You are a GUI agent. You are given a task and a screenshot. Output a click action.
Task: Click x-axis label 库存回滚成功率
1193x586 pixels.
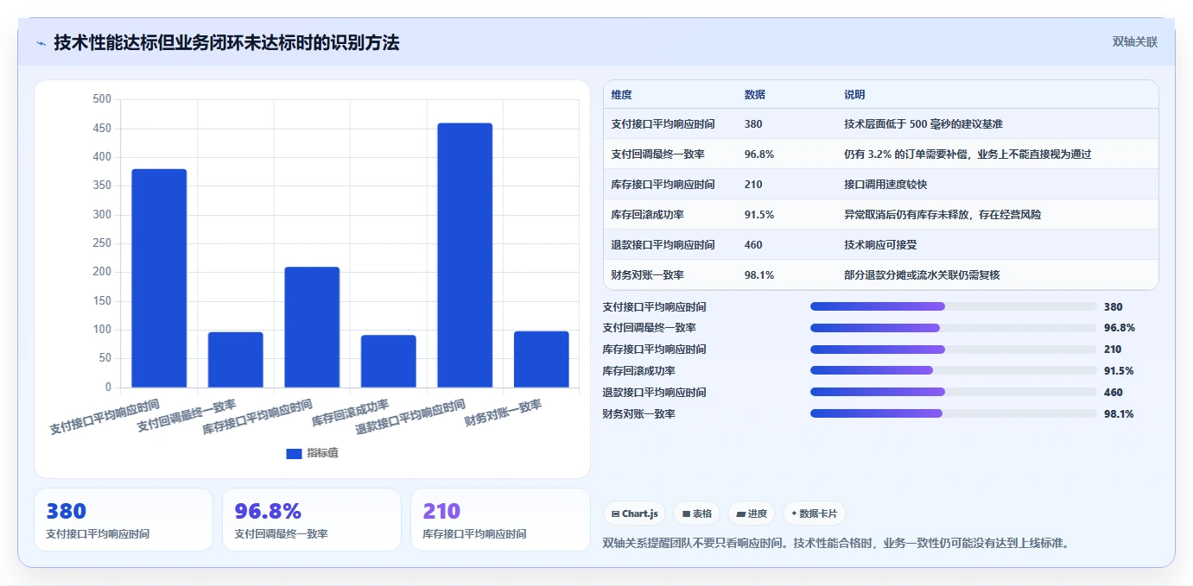click(x=350, y=413)
